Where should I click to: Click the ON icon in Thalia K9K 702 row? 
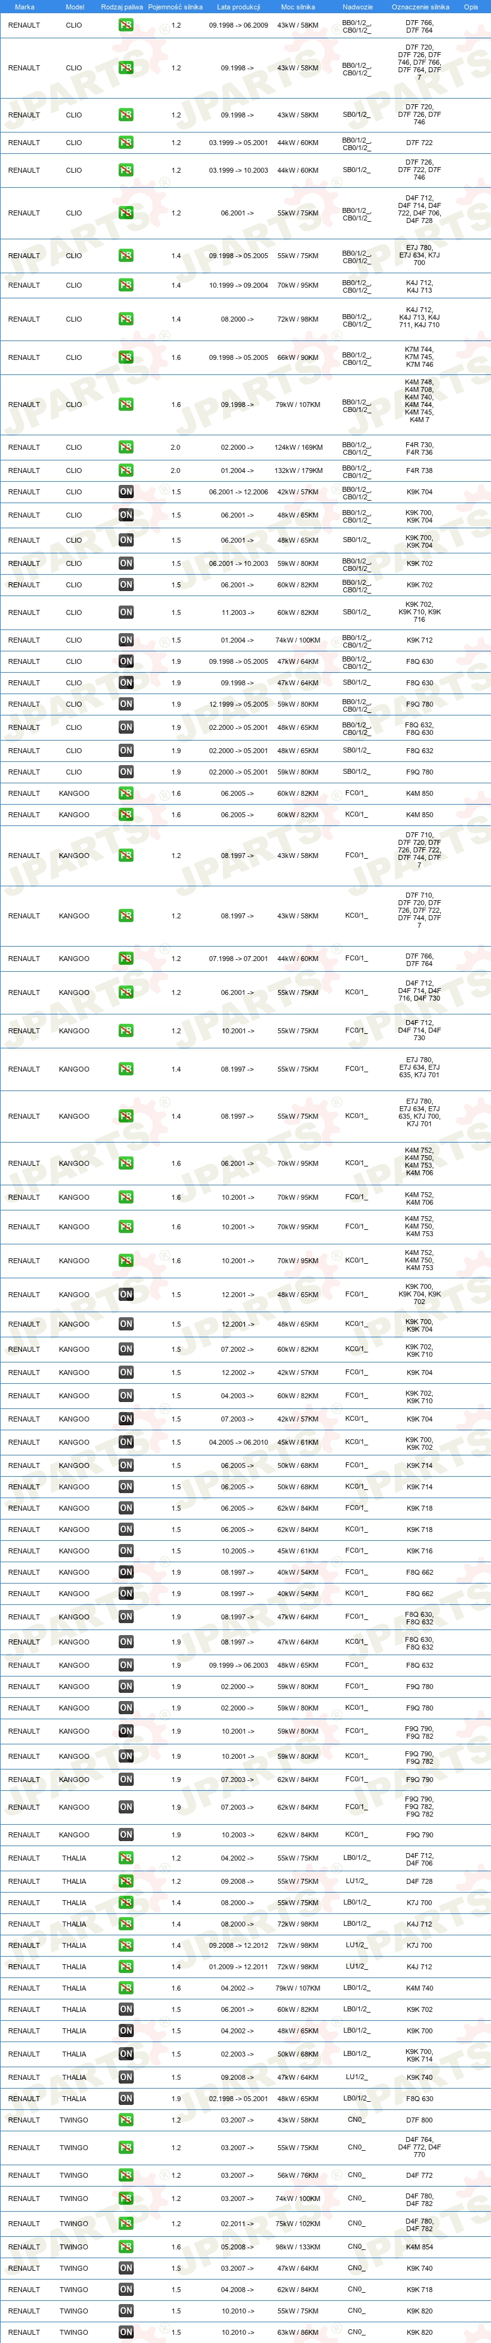(x=126, y=2009)
